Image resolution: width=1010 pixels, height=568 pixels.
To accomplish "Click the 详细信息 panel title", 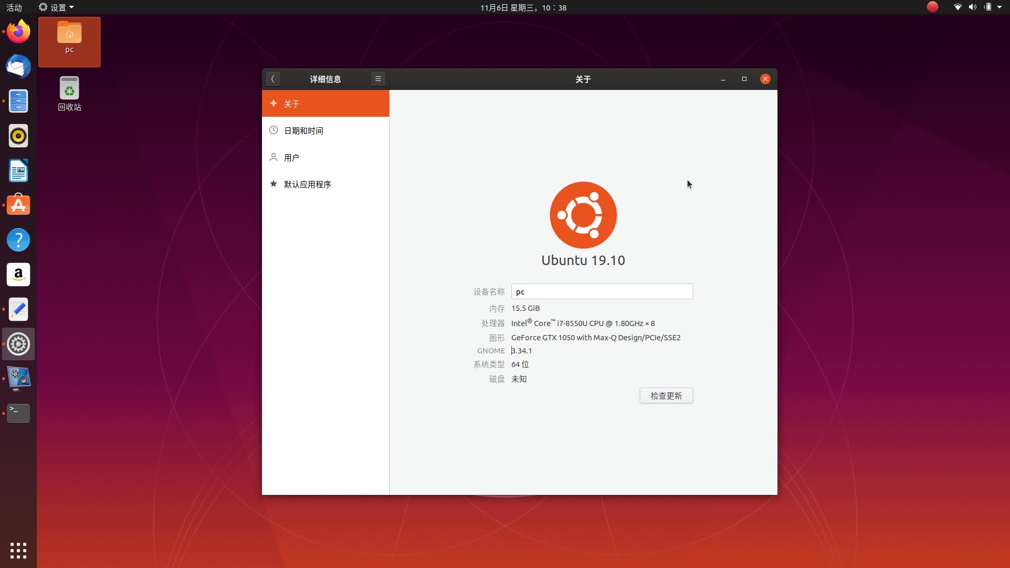I will (x=325, y=79).
